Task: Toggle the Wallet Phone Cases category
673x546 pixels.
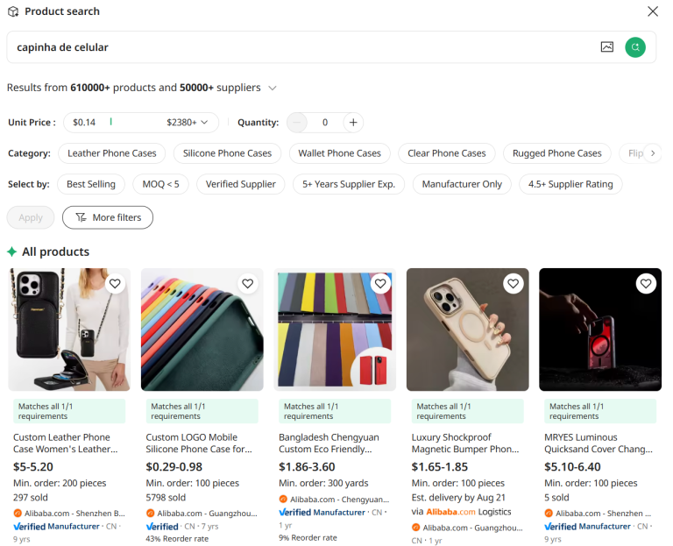Action: 339,153
